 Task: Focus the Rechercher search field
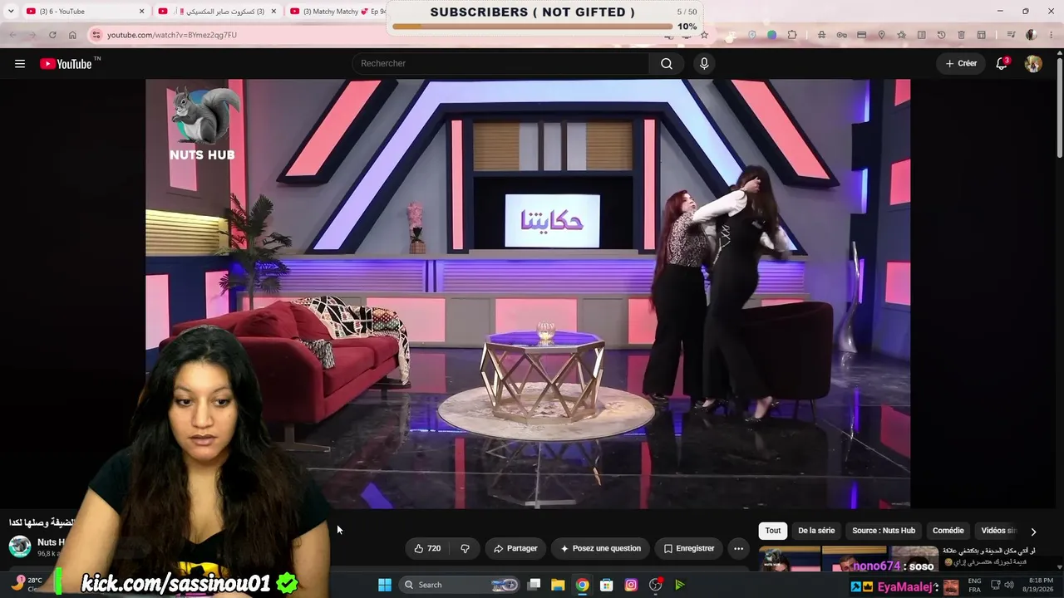500,64
